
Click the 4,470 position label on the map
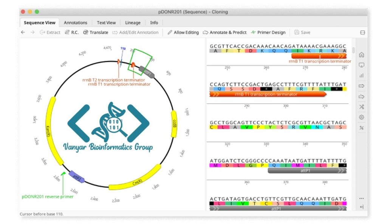coord(107,48)
